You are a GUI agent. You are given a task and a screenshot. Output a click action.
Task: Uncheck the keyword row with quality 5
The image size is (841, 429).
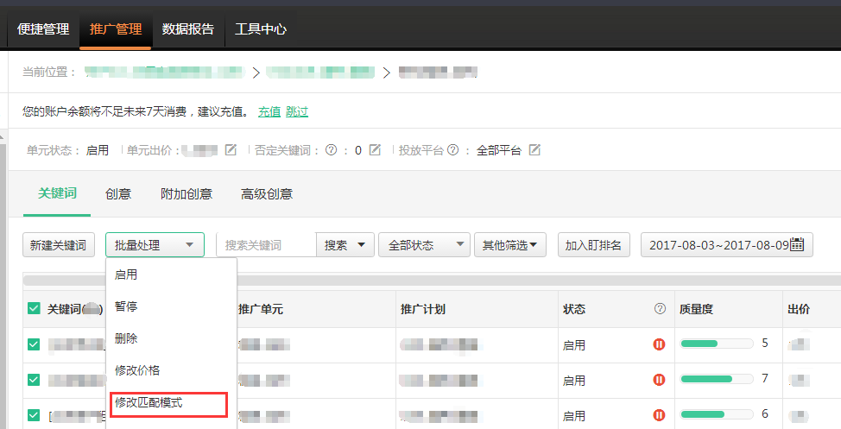pyautogui.click(x=34, y=344)
